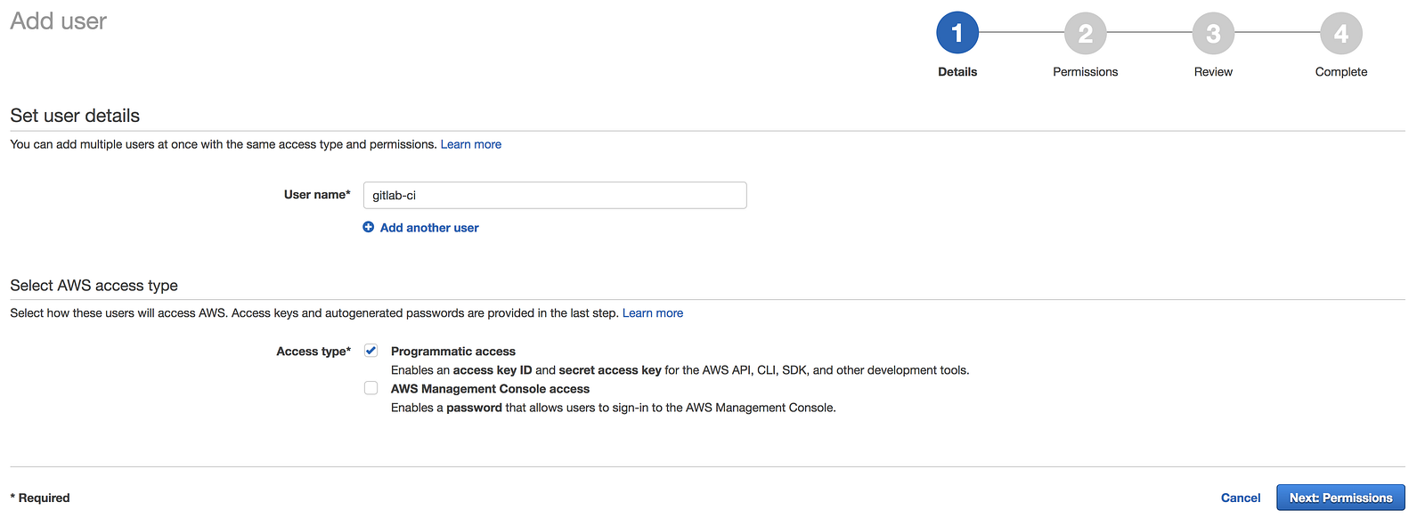Click the step 2 circle icon
1425x526 pixels.
point(1085,34)
